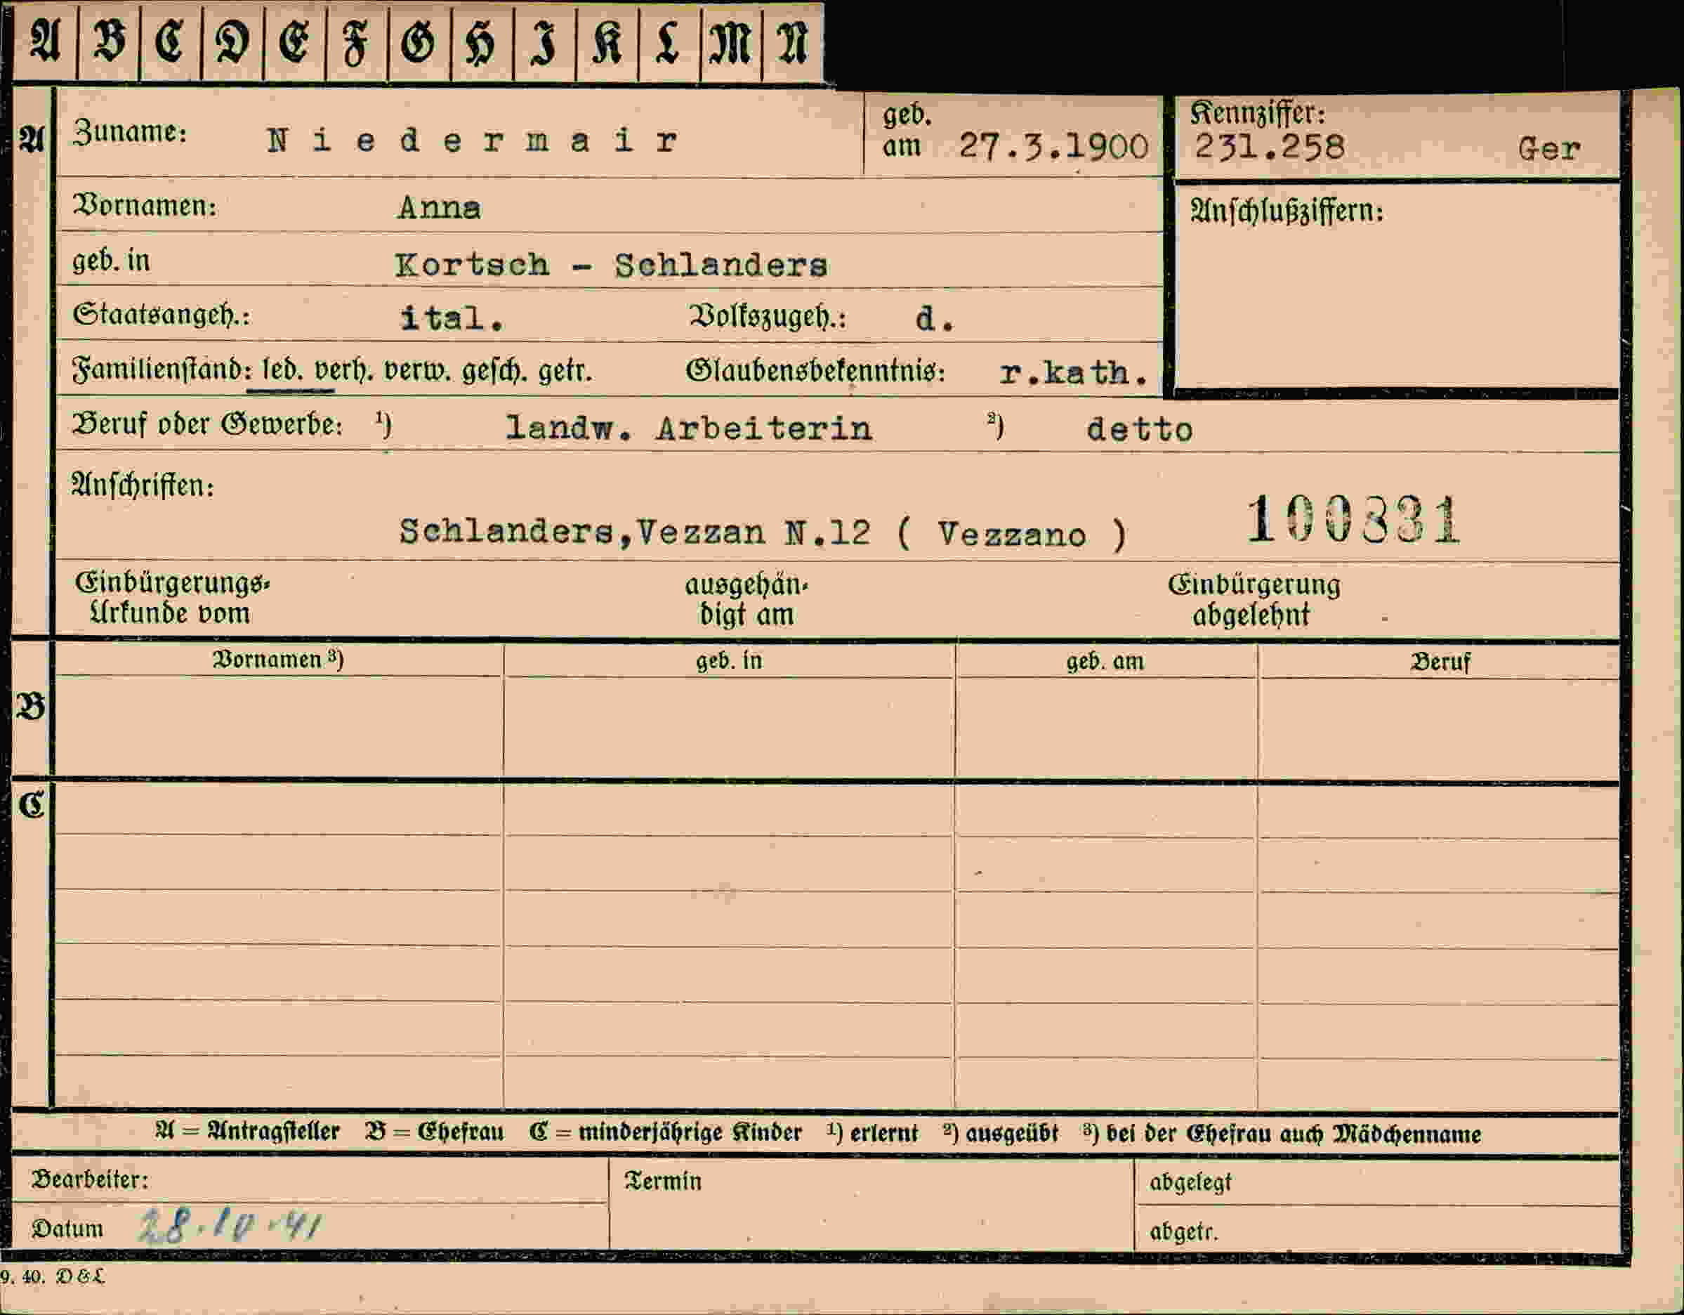Screen dimensions: 1684x1315
Task: Select the handwritten date '28.10.41'
Action: click(x=230, y=1226)
